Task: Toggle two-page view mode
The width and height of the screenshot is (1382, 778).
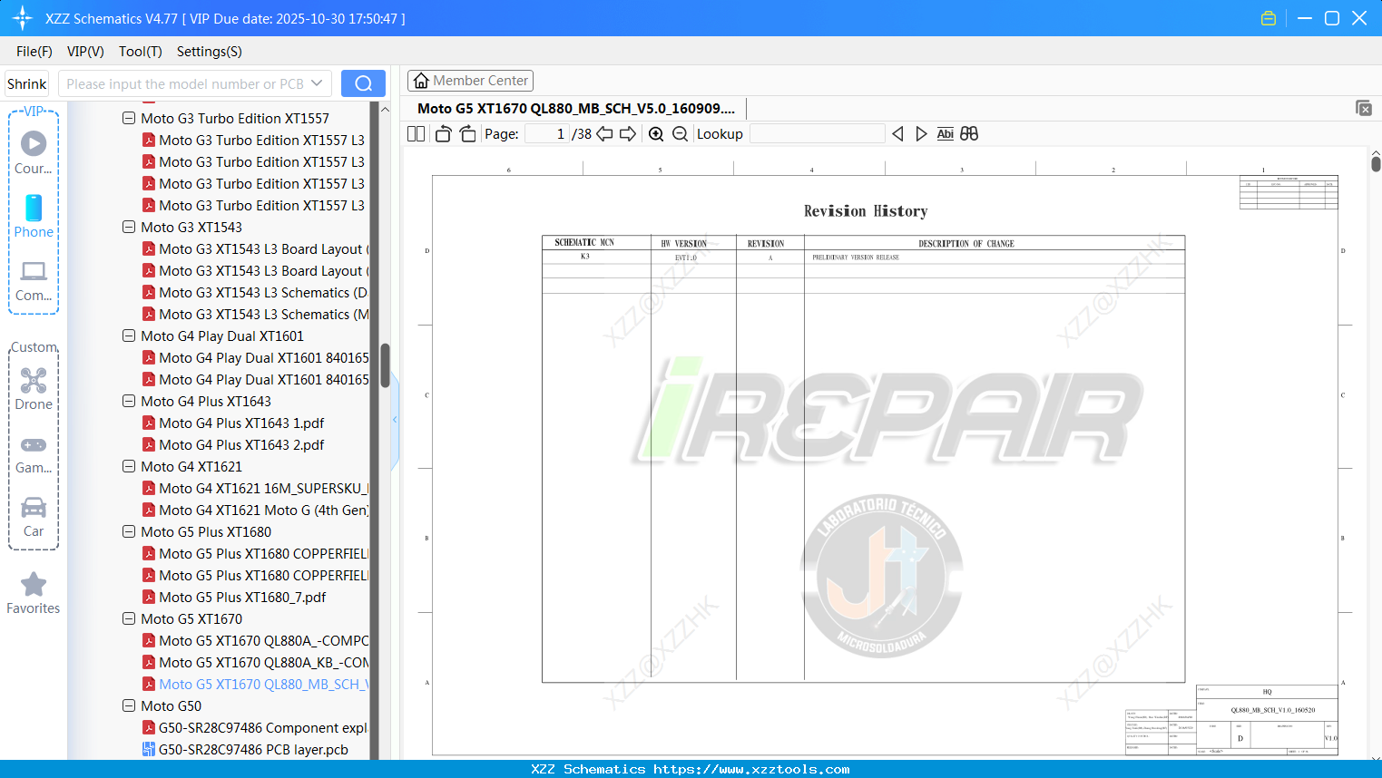Action: [x=415, y=133]
